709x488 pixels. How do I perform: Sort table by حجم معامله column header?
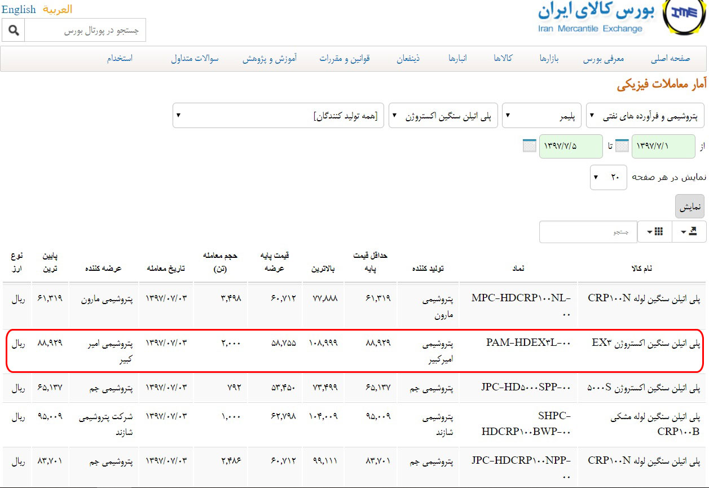click(220, 262)
